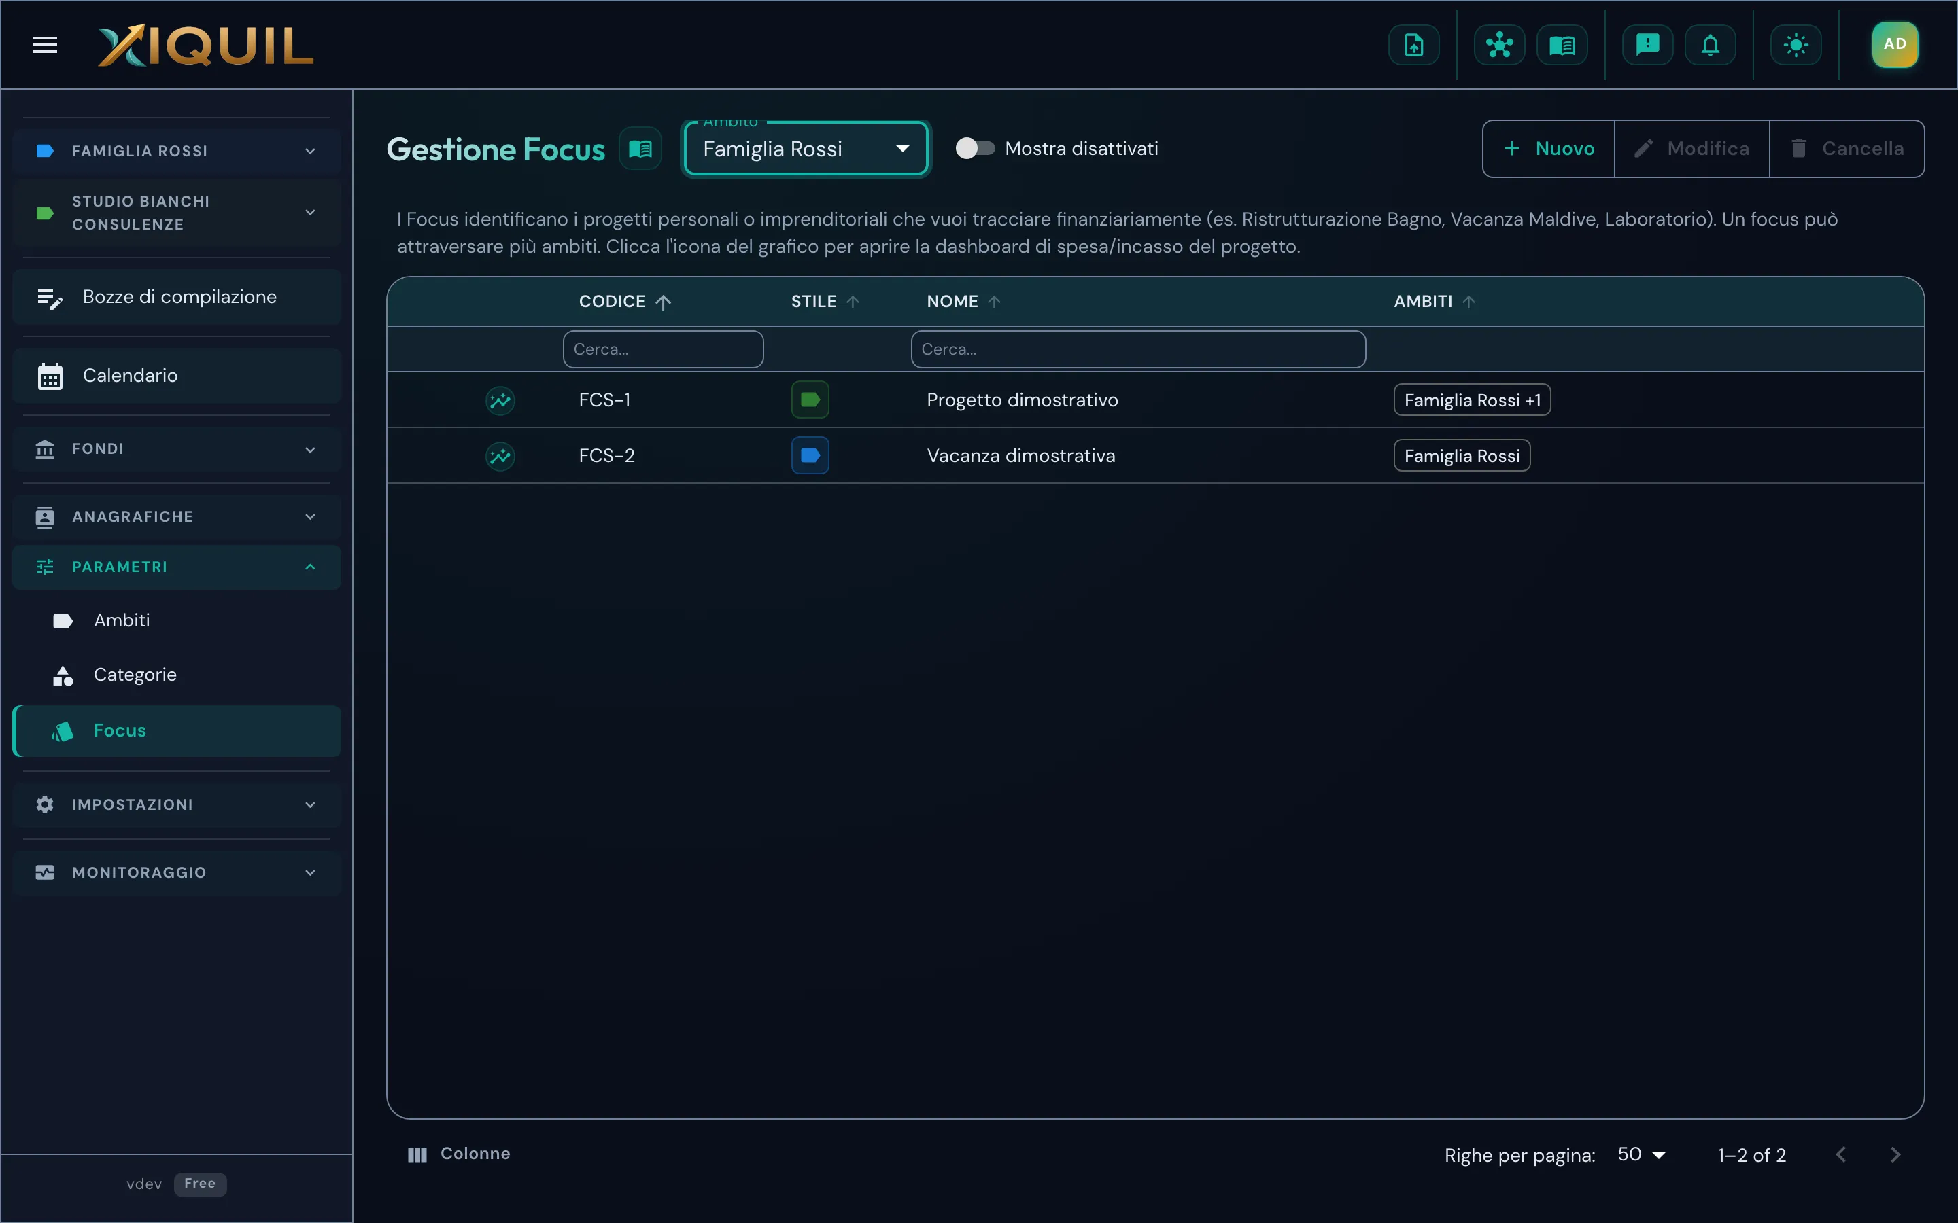Open the documentation book icon in header
Viewport: 1958px width, 1223px height.
[1562, 44]
